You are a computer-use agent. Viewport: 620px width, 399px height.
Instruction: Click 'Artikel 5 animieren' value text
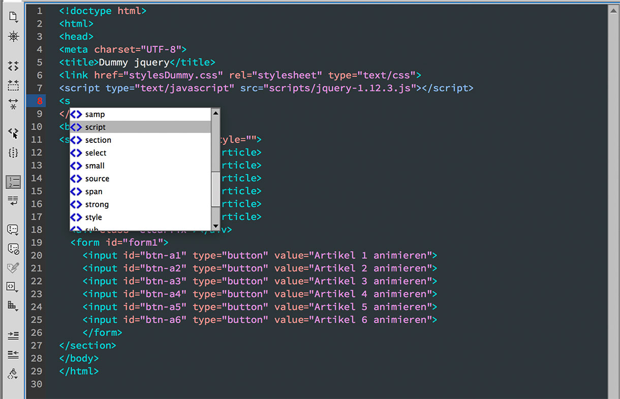click(x=370, y=307)
